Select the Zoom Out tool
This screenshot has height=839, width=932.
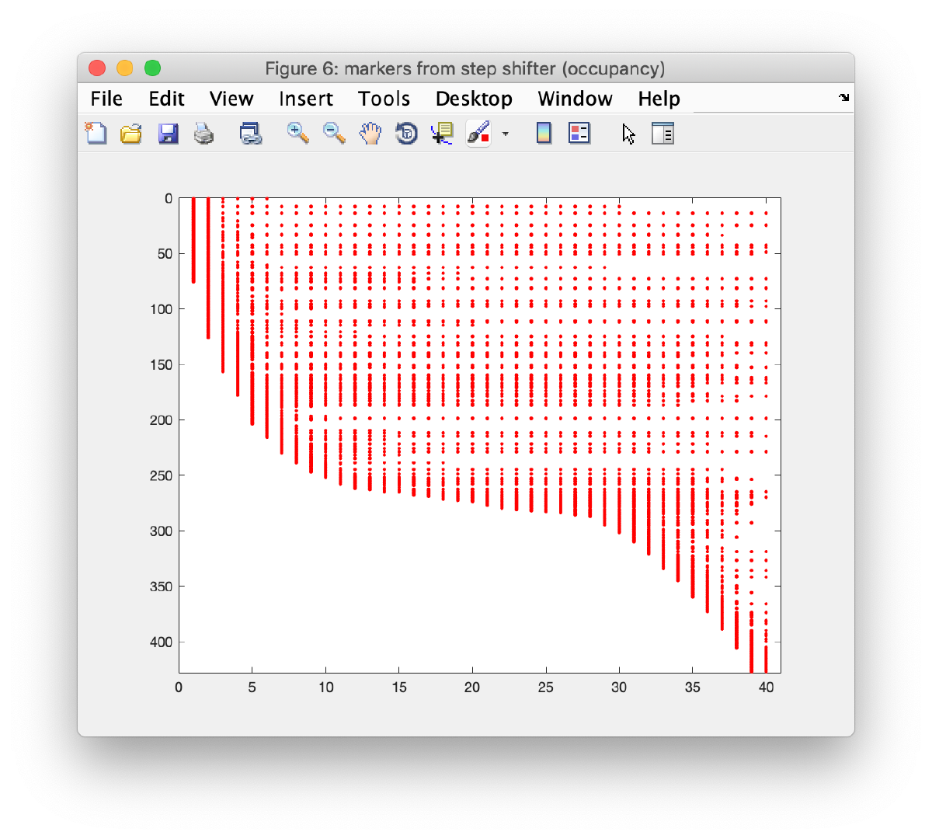click(x=334, y=133)
